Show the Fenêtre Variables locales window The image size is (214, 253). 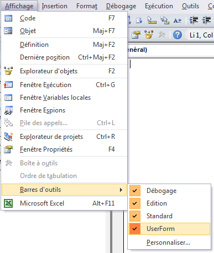coord(64,98)
